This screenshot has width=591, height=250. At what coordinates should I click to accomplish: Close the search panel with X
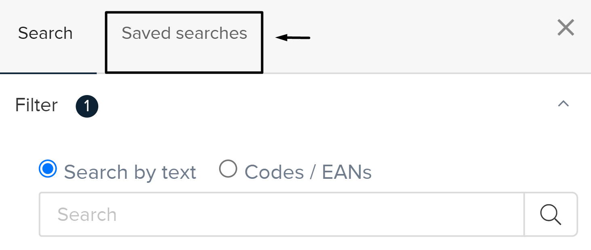566,28
